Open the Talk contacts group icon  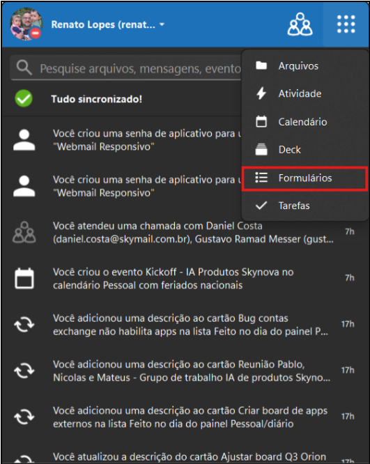[x=300, y=24]
